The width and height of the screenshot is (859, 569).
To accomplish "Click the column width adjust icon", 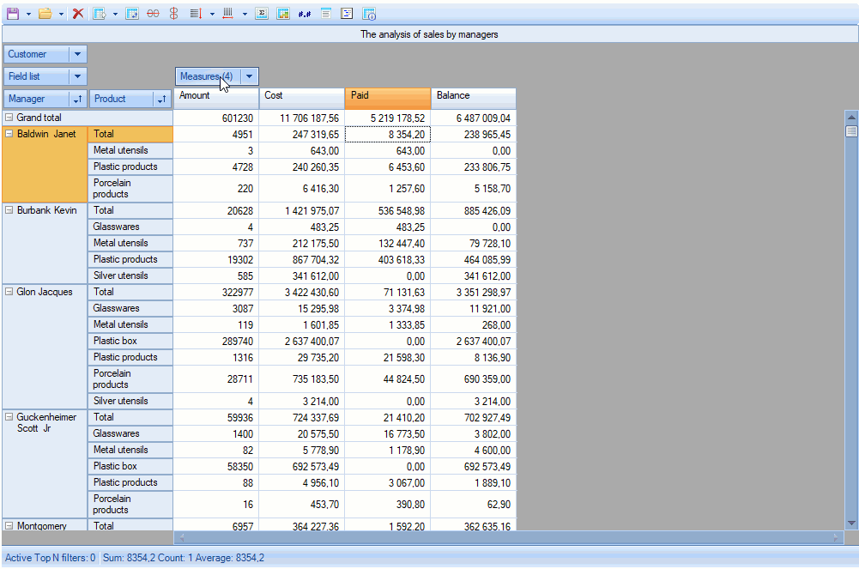I will click(227, 14).
